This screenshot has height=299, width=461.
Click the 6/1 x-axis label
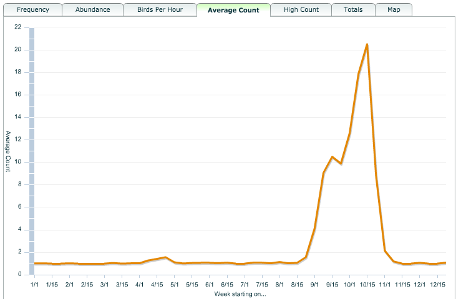[x=209, y=284]
